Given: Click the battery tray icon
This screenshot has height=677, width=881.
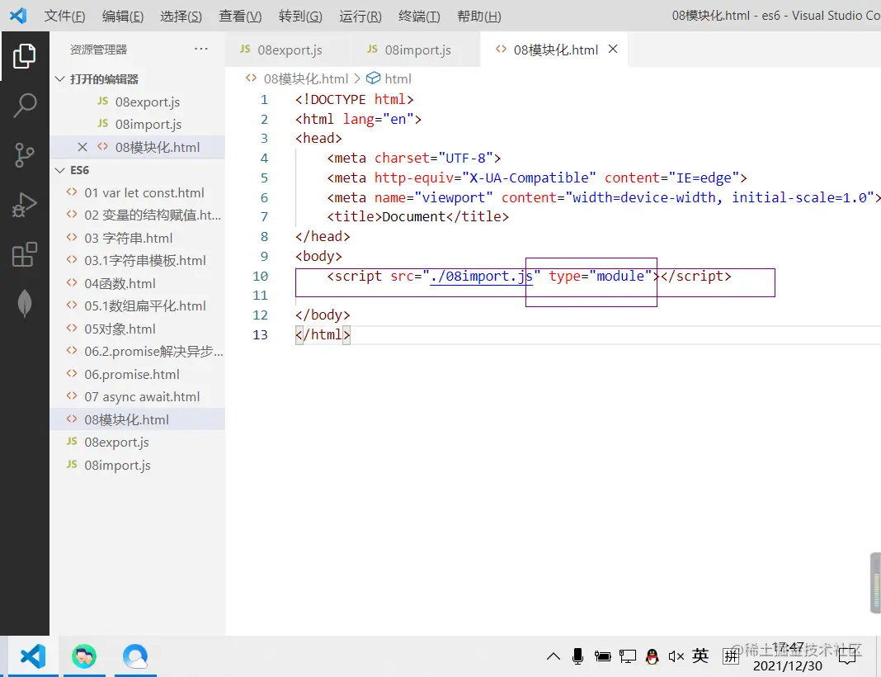Looking at the screenshot, I should pyautogui.click(x=602, y=656).
